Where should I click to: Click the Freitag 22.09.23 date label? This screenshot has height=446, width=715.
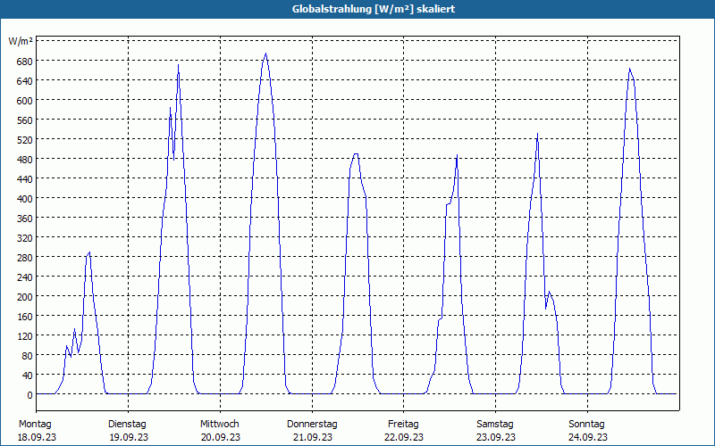(404, 431)
